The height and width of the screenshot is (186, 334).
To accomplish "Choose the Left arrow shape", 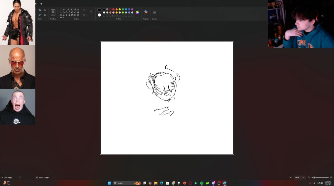I will click(x=75, y=12).
